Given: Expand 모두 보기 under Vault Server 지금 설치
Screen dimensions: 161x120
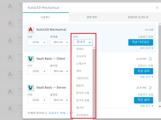Looking at the screenshot, I should point(147,106).
